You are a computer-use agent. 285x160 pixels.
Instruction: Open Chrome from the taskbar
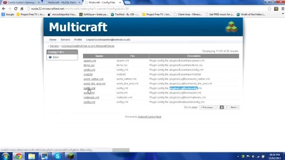pos(18,156)
